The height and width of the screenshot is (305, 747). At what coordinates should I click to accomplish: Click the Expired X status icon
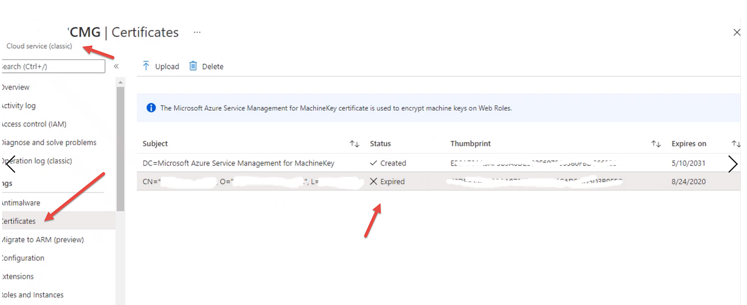point(373,181)
